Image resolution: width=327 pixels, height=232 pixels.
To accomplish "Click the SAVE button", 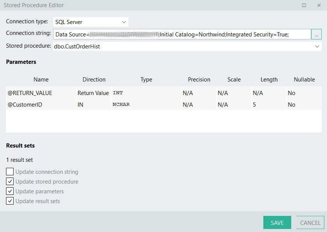I will (277, 222).
